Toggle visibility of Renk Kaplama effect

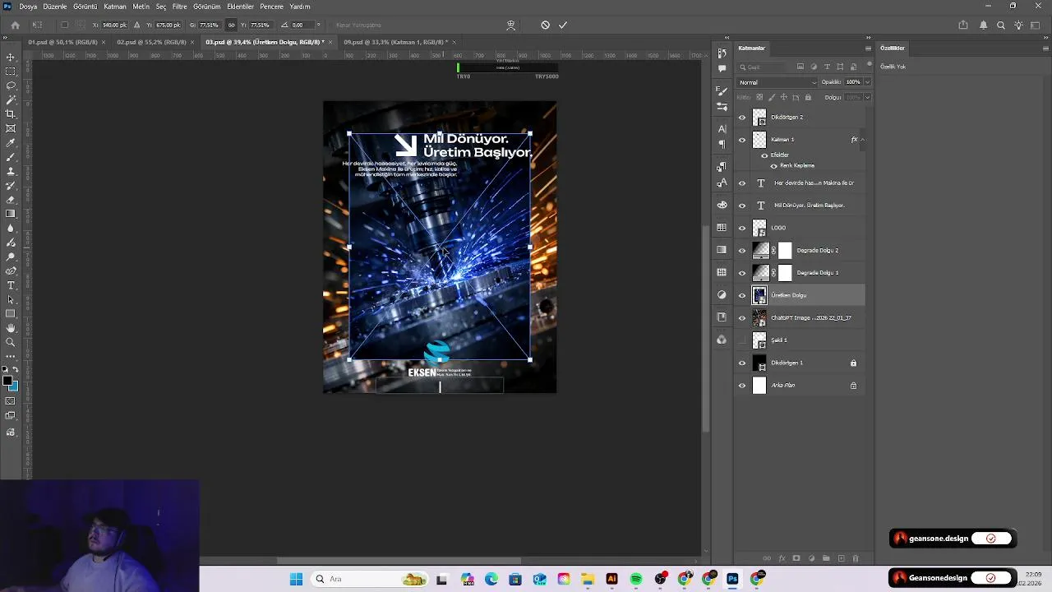coord(773,165)
